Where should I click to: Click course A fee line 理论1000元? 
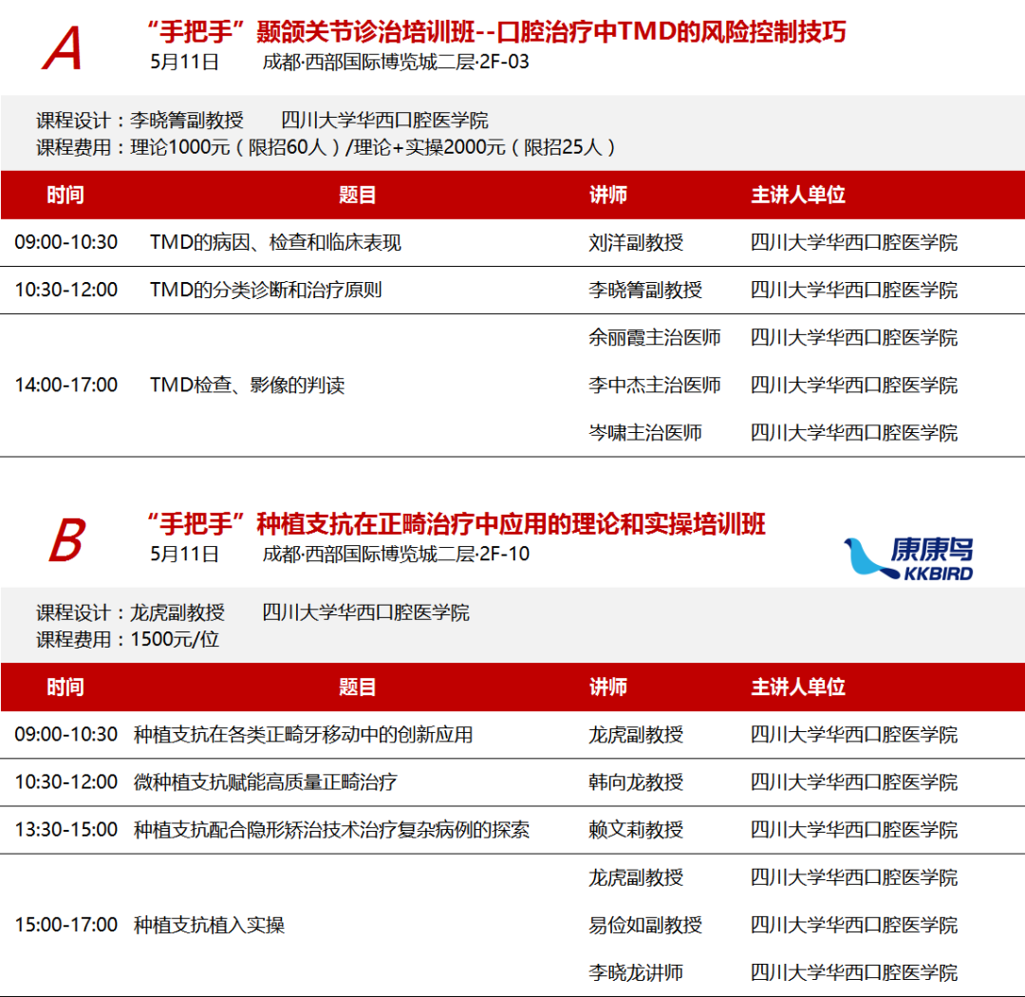click(326, 147)
